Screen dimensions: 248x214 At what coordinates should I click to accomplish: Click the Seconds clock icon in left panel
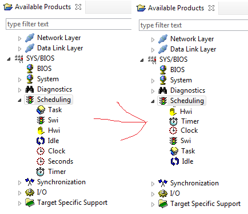(41, 161)
